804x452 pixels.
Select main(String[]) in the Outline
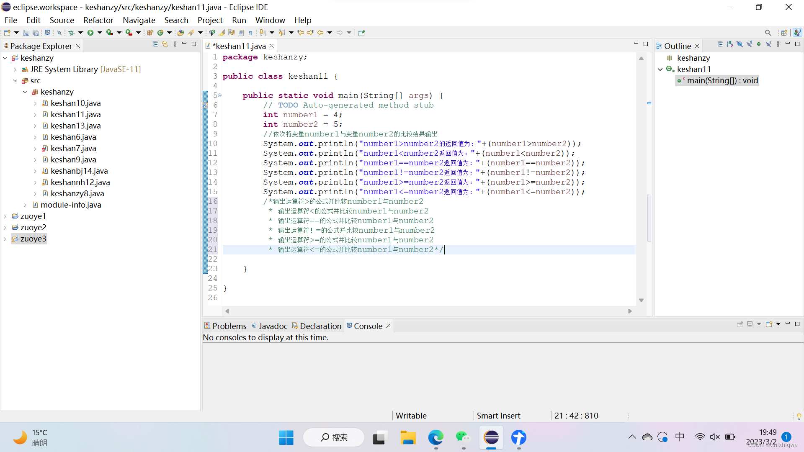pos(722,81)
